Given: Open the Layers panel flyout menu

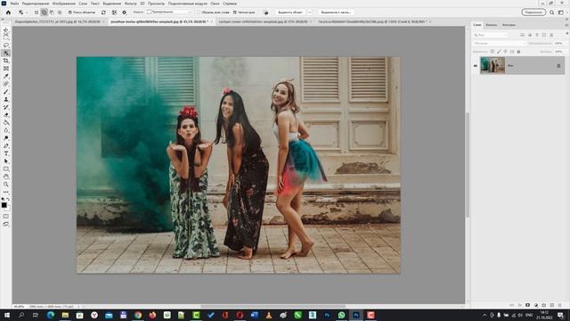Looking at the screenshot, I should coord(566,25).
